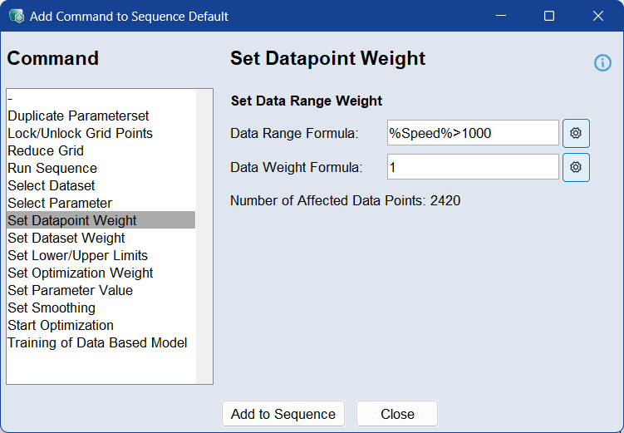Select Set Lower/Upper Limits command
Image resolution: width=624 pixels, height=433 pixels.
[77, 255]
